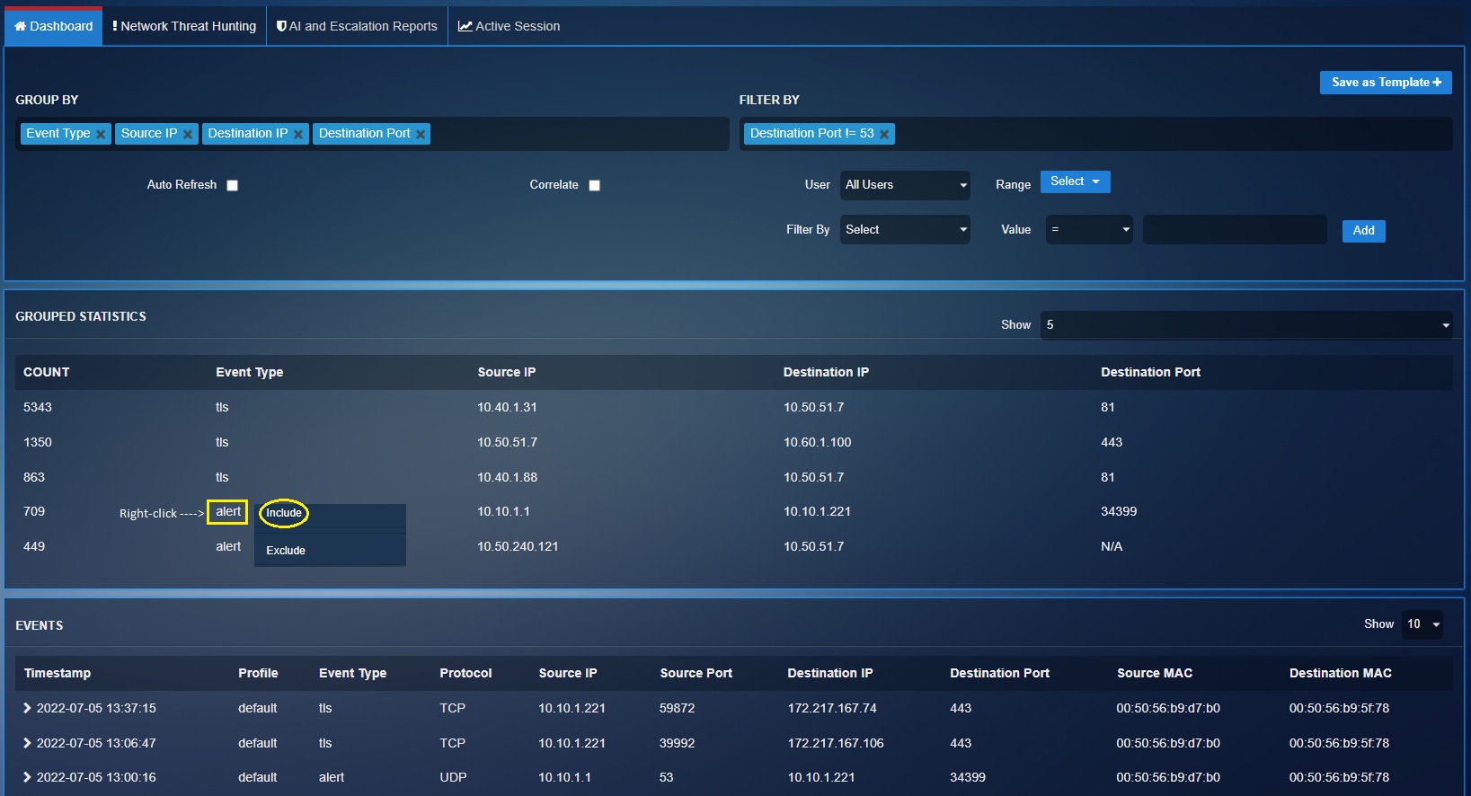Click Grouped Statistics Destination IP header
Screen dimensions: 1471x796
pyautogui.click(x=826, y=372)
